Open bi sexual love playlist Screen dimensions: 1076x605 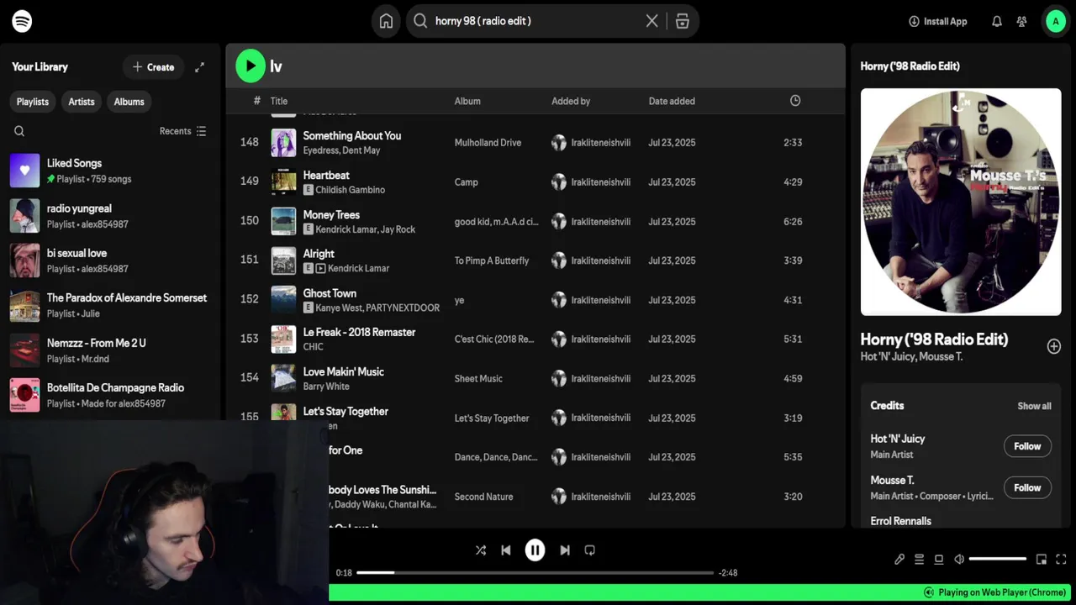[110, 260]
